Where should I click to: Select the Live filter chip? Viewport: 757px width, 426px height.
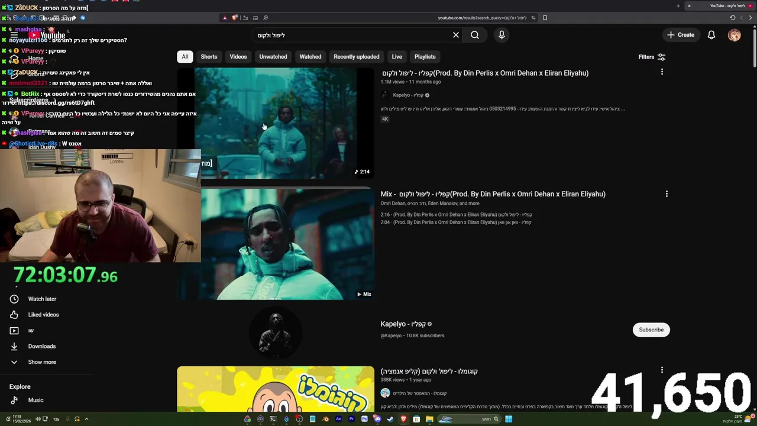coord(397,57)
